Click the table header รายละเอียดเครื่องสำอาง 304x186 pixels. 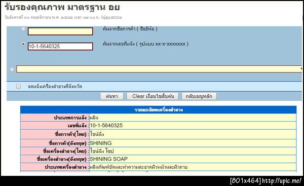pos(159,110)
